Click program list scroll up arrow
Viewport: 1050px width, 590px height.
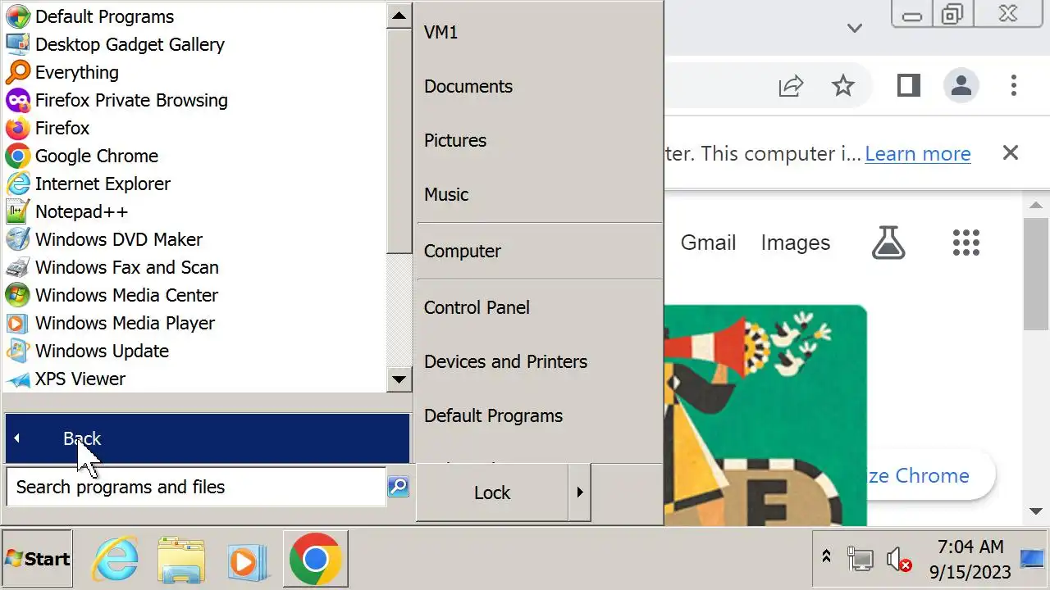[x=399, y=16]
